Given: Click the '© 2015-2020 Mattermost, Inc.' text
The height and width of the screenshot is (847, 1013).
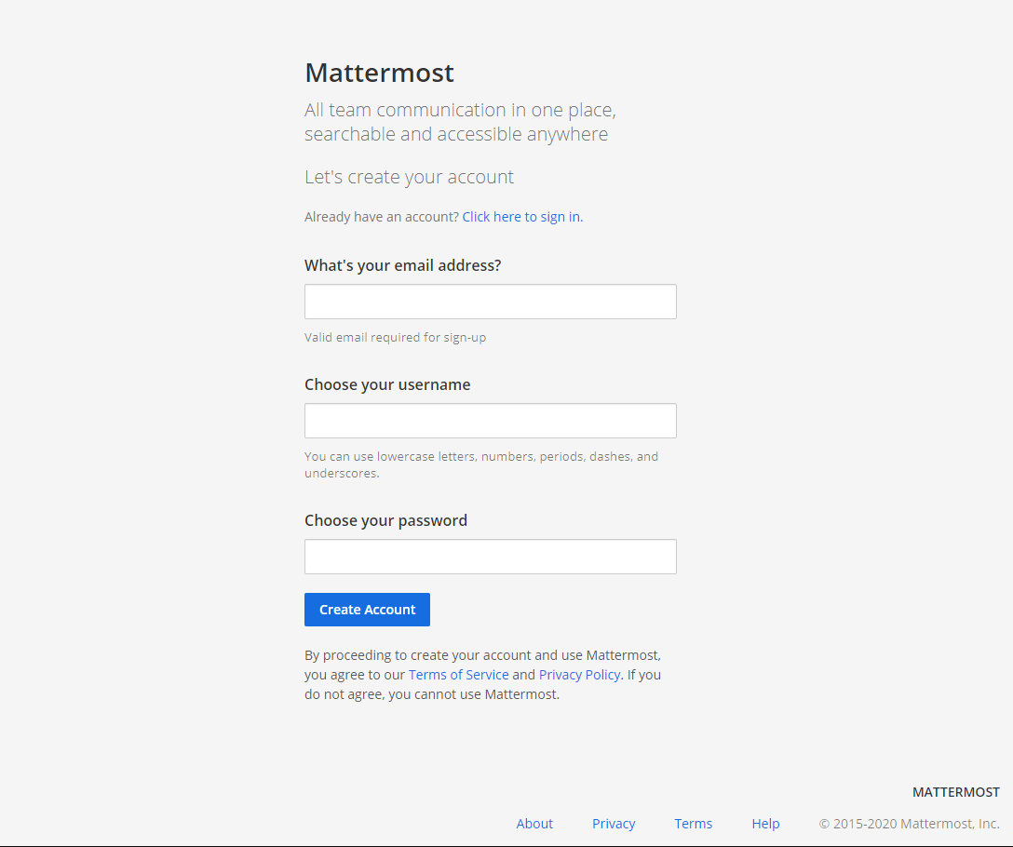Looking at the screenshot, I should click(909, 824).
